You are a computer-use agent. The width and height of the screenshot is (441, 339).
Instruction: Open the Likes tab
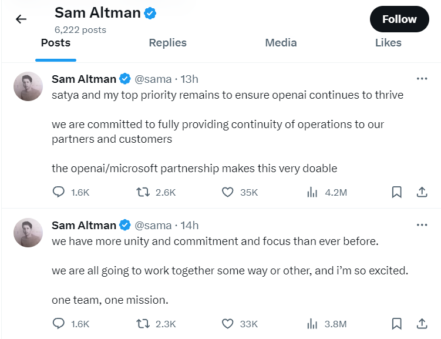tap(388, 43)
